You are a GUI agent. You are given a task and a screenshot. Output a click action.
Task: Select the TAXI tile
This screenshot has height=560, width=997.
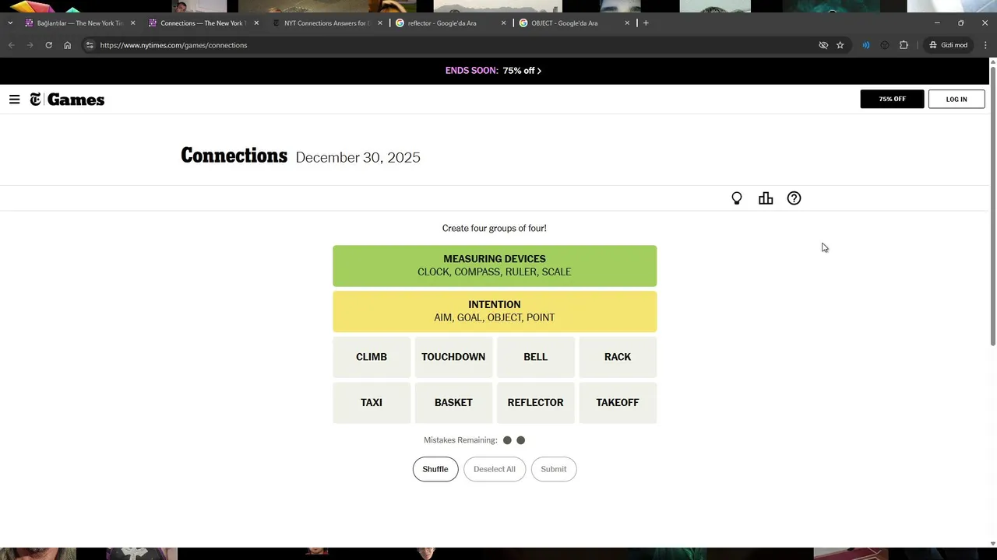click(372, 403)
